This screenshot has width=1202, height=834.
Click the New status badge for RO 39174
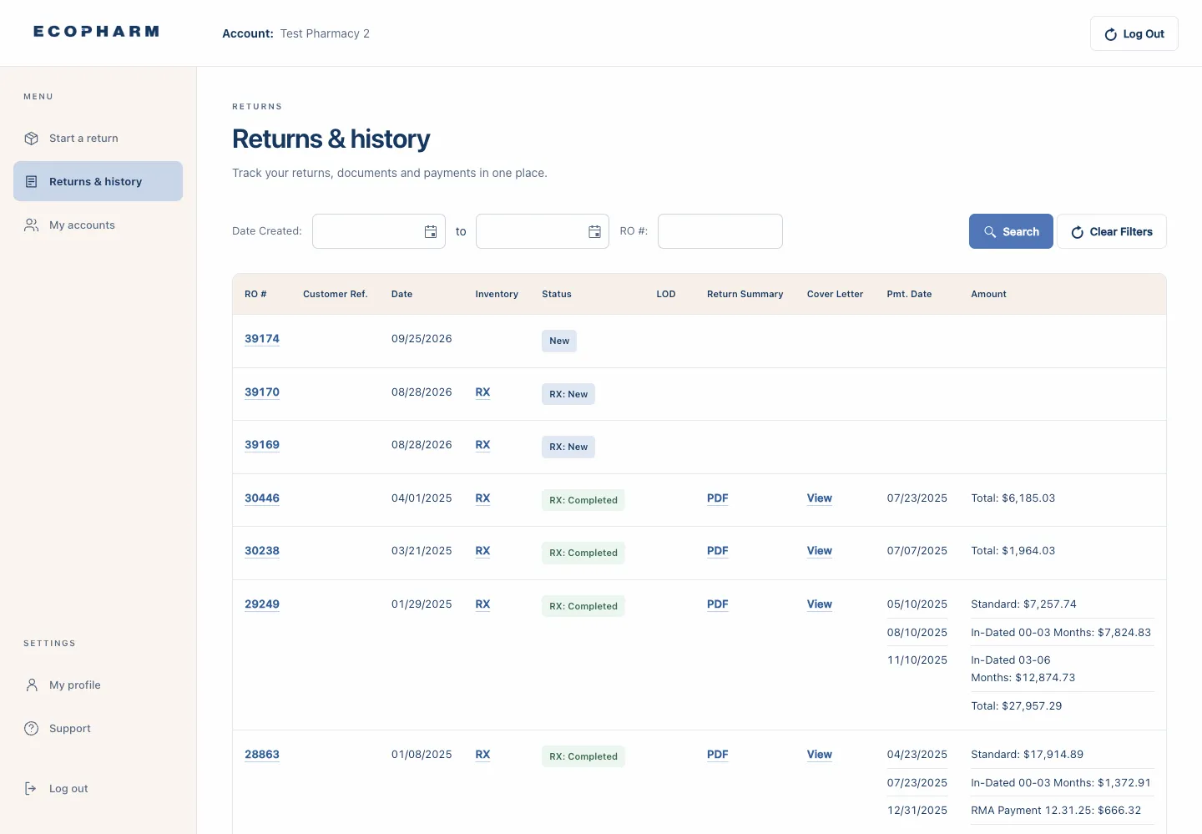tap(559, 341)
